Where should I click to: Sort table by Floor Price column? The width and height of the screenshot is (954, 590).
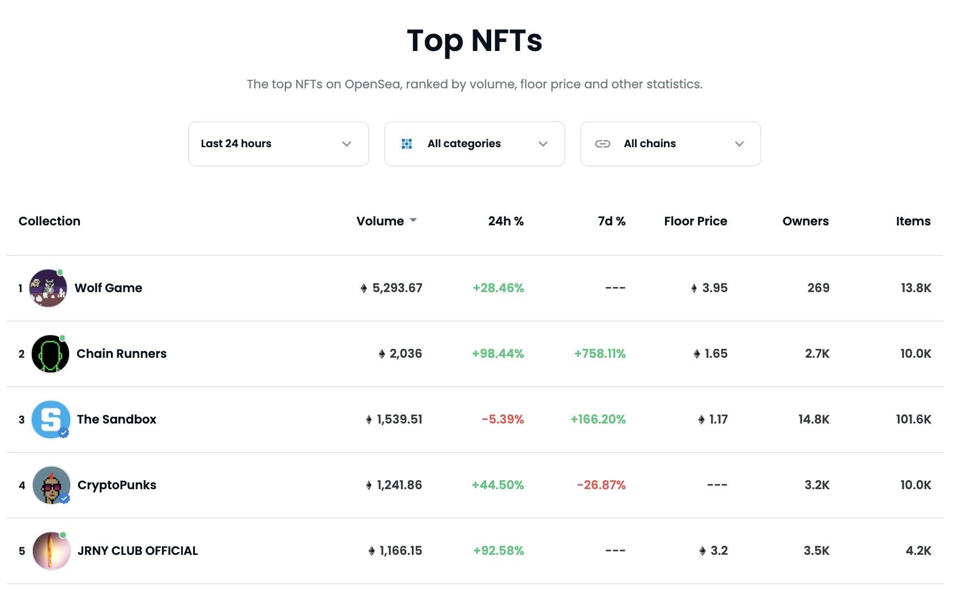tap(696, 221)
